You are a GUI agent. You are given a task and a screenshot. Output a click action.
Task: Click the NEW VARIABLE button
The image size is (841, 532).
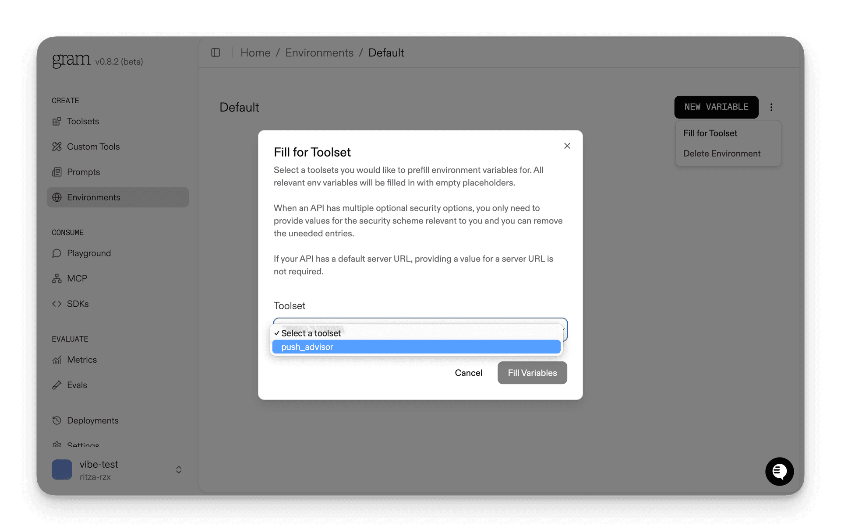[x=716, y=107]
